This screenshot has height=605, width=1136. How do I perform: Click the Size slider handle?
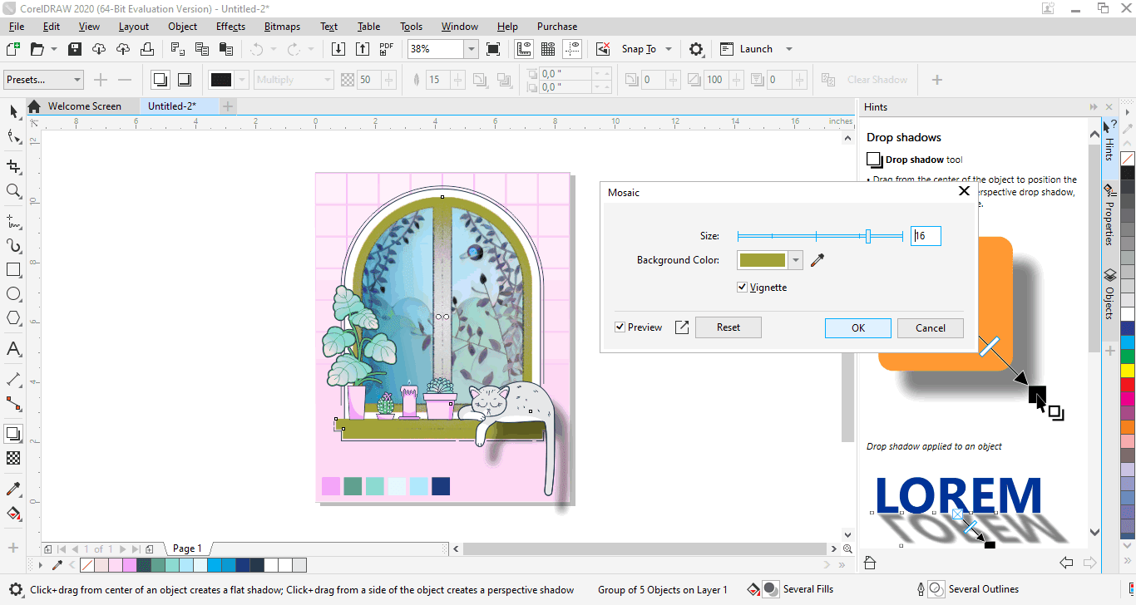click(x=869, y=235)
